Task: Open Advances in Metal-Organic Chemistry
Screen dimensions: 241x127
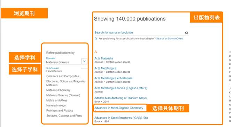Action: [x=119, y=108]
